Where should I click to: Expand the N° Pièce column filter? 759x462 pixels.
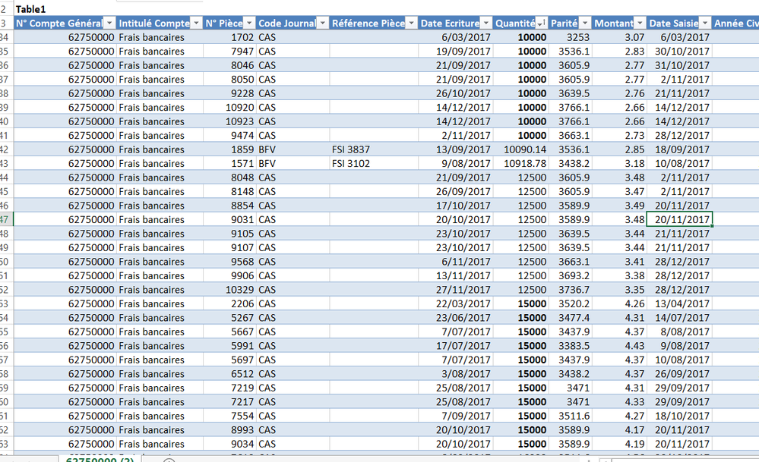[248, 24]
